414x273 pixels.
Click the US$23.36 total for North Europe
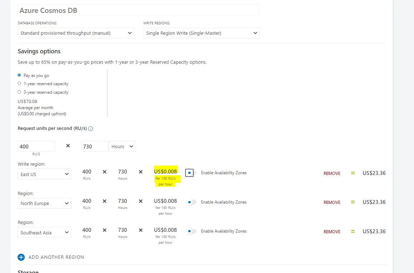374,202
